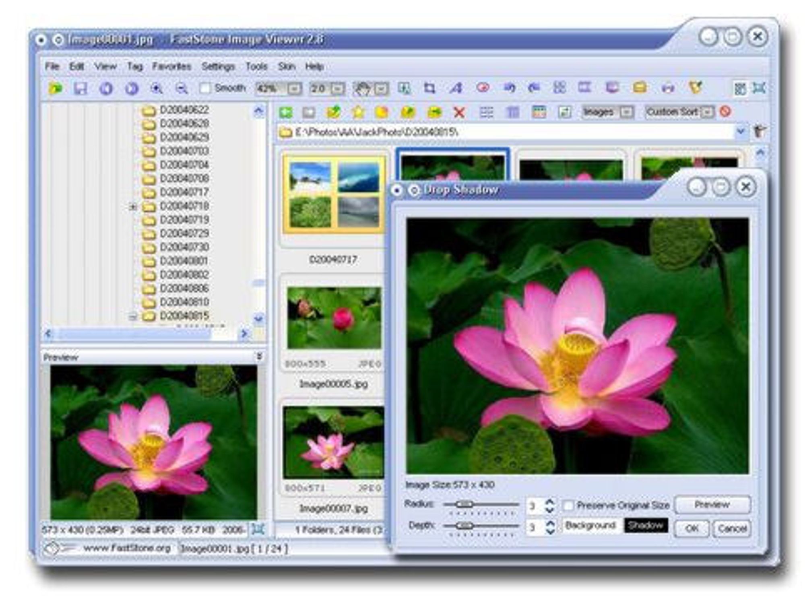805x596 pixels.
Task: Select the Crop tool icon
Action: 429,88
